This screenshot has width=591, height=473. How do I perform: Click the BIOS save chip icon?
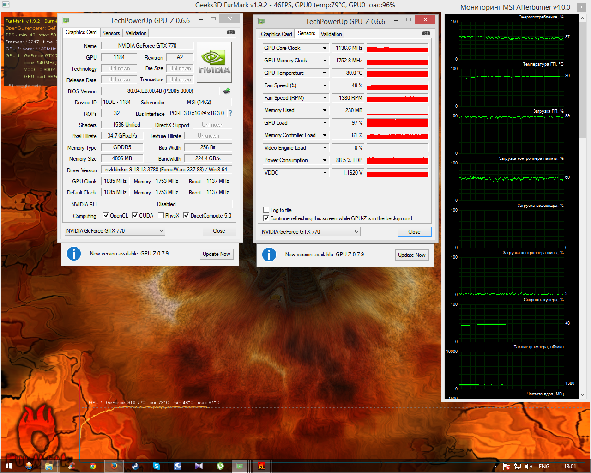pyautogui.click(x=227, y=91)
